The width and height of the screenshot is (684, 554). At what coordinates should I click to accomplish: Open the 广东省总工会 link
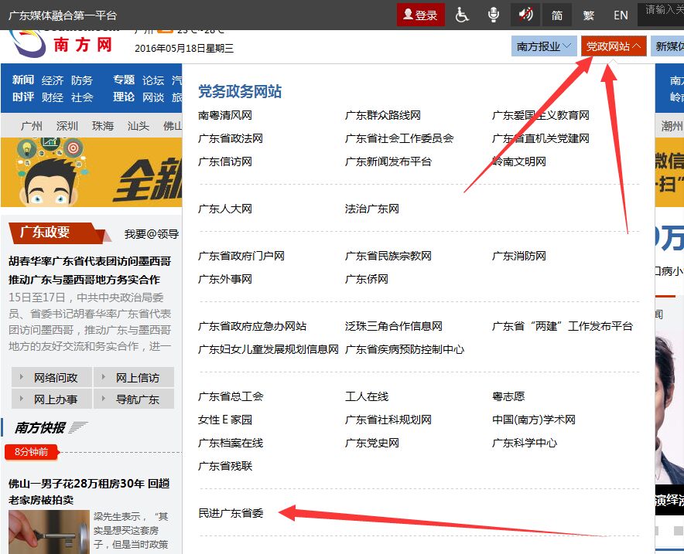pos(231,396)
